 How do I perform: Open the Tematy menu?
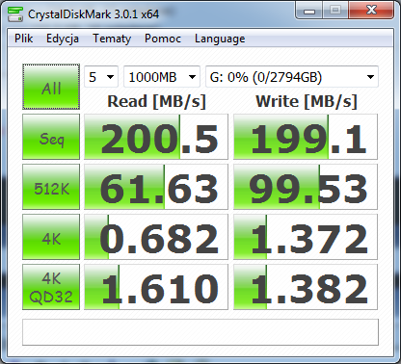coord(112,39)
